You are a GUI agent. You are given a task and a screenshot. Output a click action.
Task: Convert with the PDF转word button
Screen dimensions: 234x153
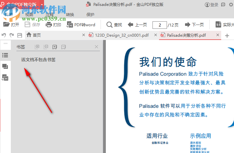click(x=81, y=25)
